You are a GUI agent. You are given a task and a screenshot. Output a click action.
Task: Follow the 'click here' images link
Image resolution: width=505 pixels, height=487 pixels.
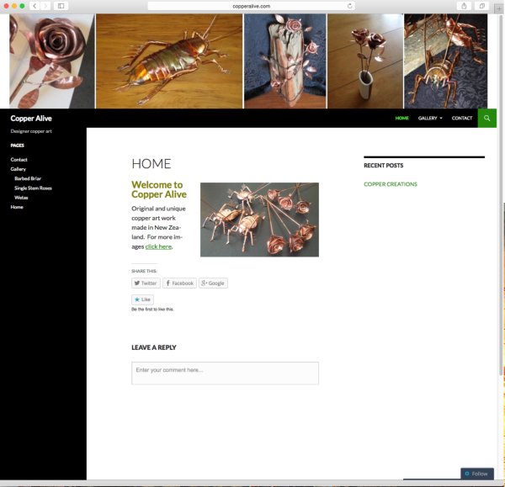pyautogui.click(x=158, y=246)
